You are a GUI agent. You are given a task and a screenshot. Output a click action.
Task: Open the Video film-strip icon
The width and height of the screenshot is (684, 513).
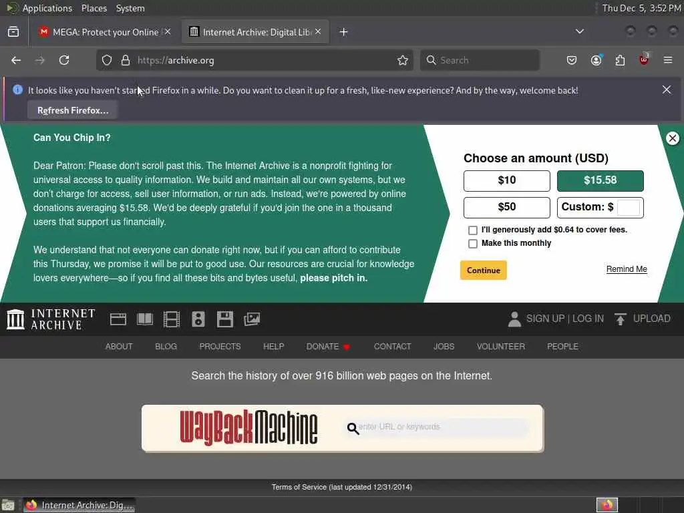pos(172,319)
